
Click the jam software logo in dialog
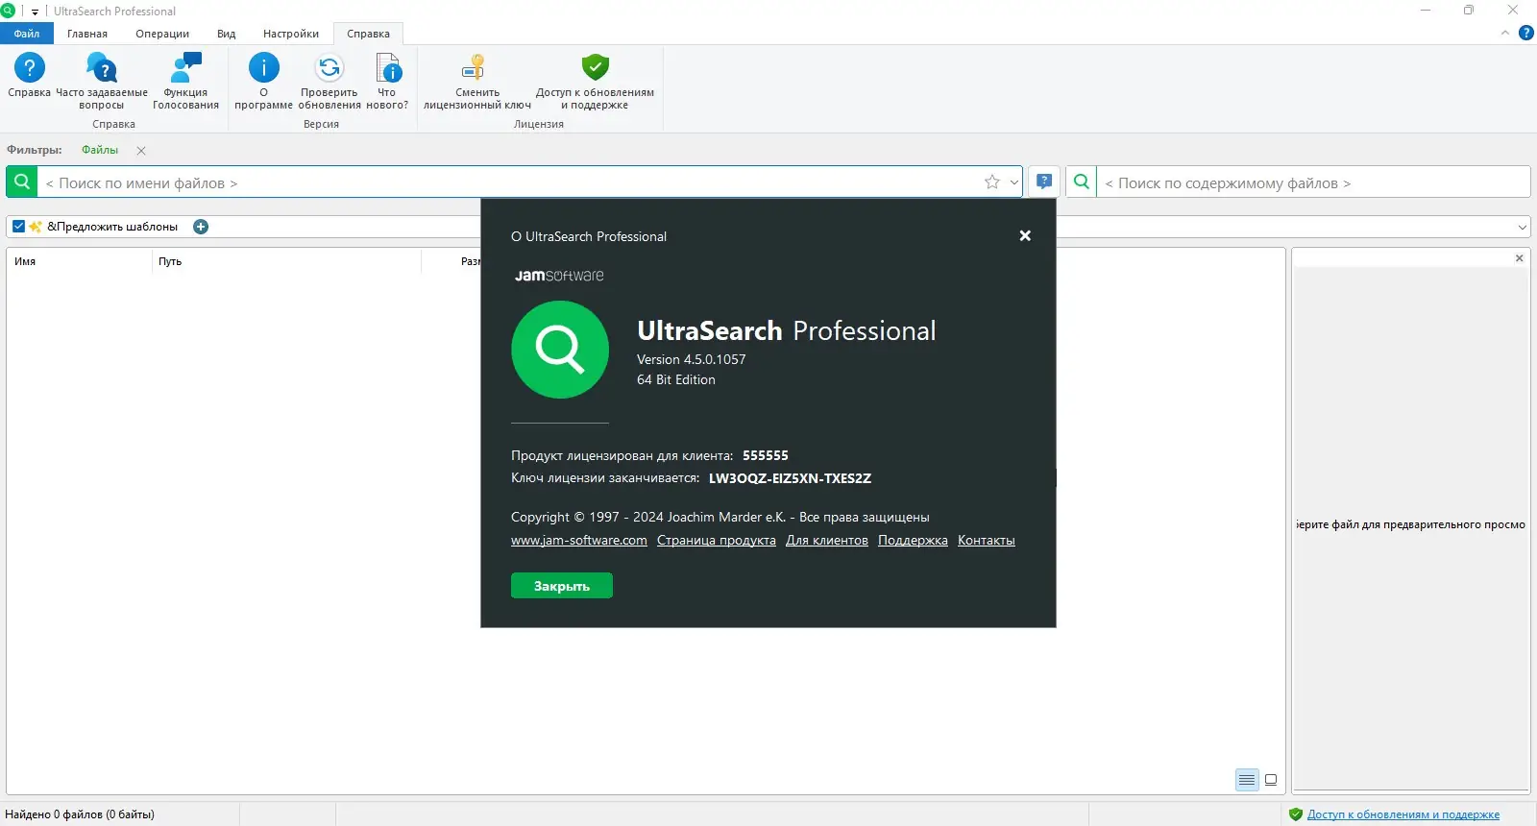point(559,276)
